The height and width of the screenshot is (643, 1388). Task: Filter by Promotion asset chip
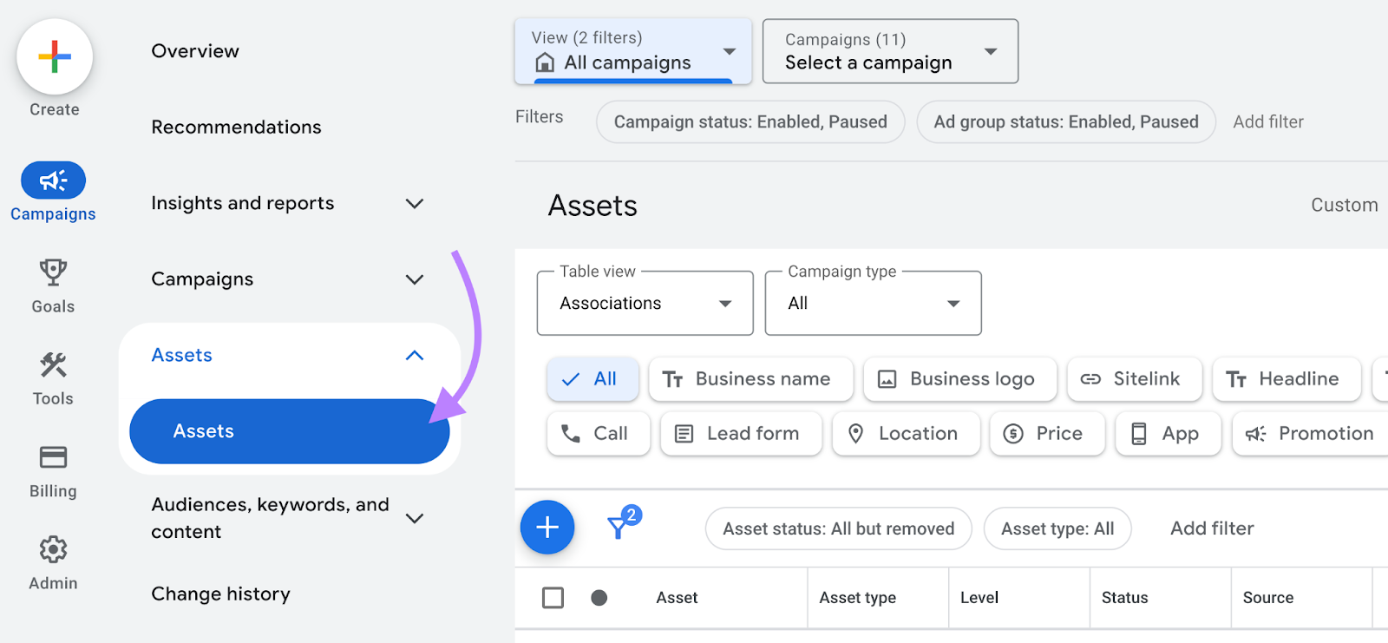[x=1310, y=434]
